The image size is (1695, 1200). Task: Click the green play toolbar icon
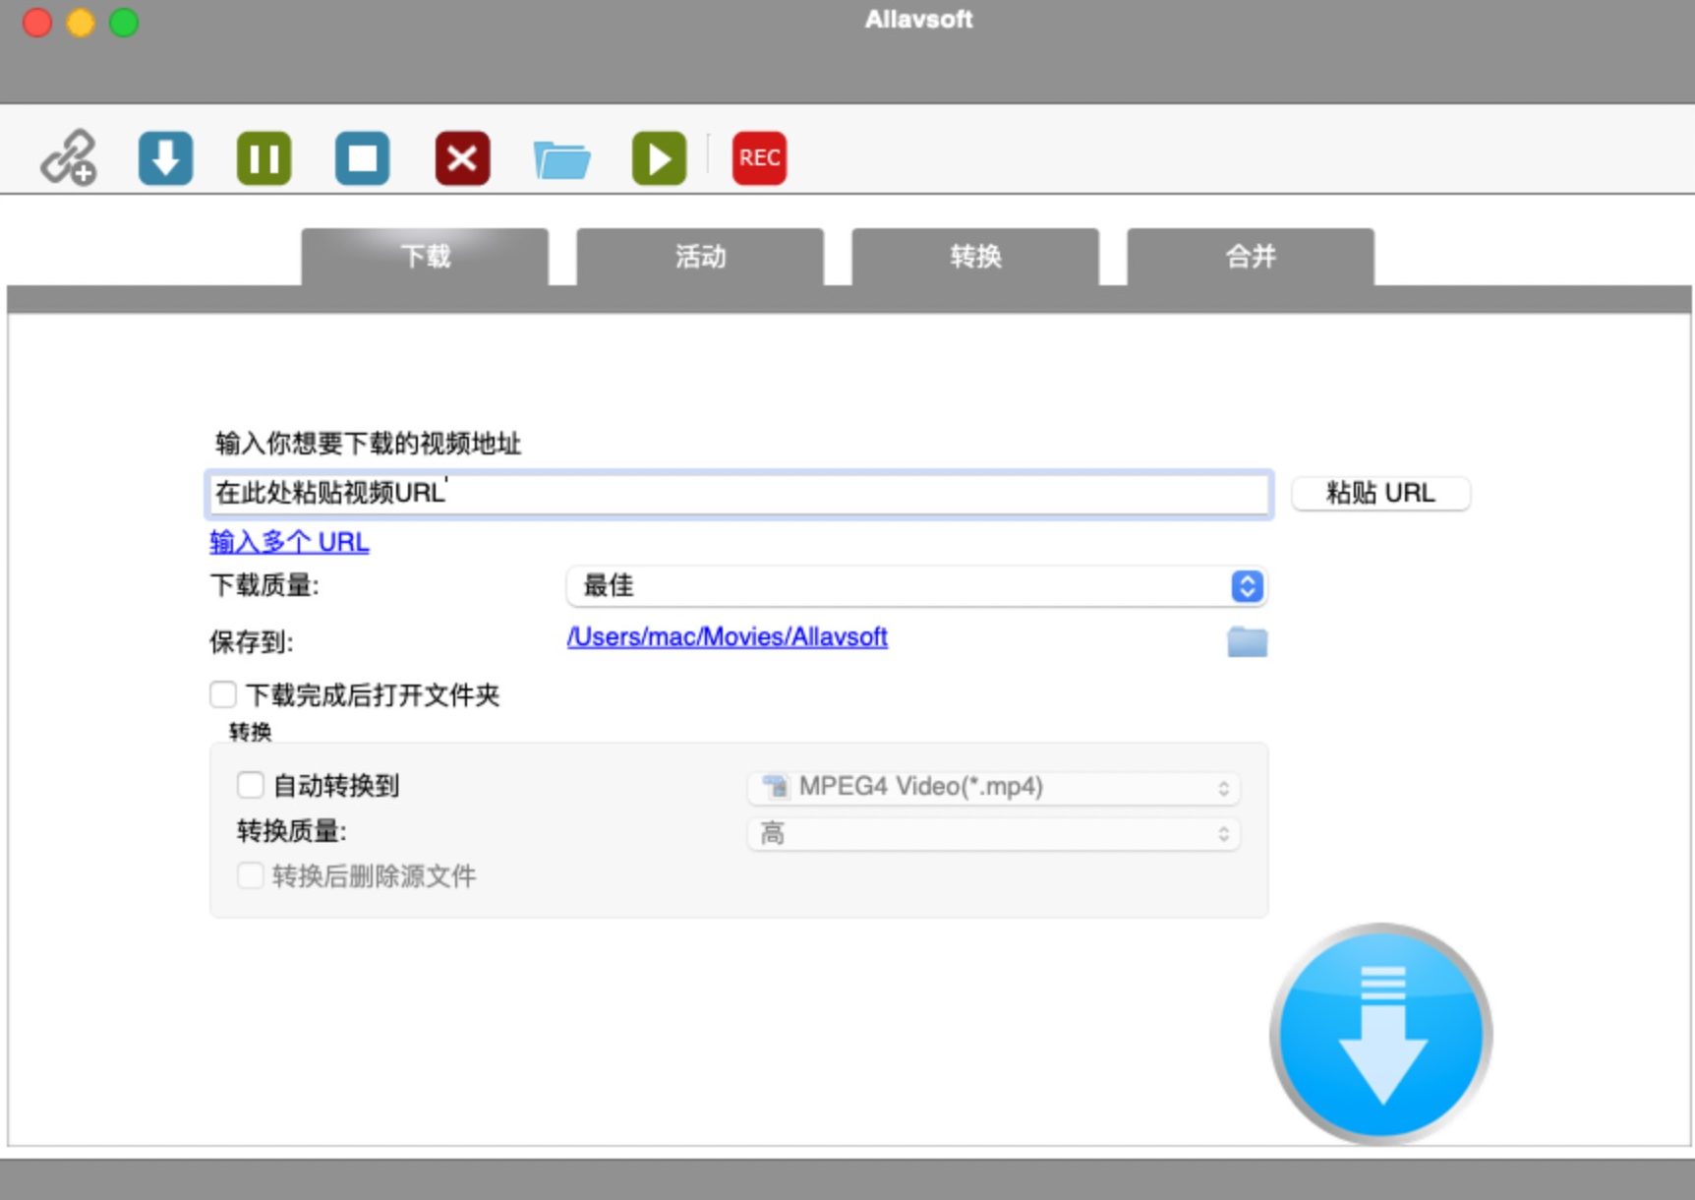[x=659, y=157]
